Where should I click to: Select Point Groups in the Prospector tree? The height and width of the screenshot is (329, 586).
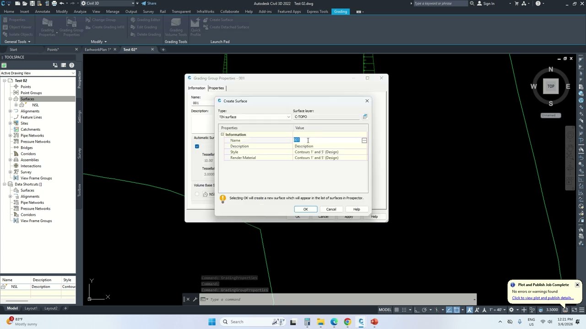(31, 93)
